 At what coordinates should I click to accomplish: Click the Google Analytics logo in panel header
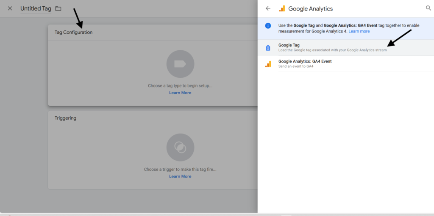point(282,8)
